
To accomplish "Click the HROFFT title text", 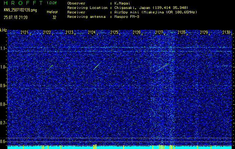I will coord(24,3).
